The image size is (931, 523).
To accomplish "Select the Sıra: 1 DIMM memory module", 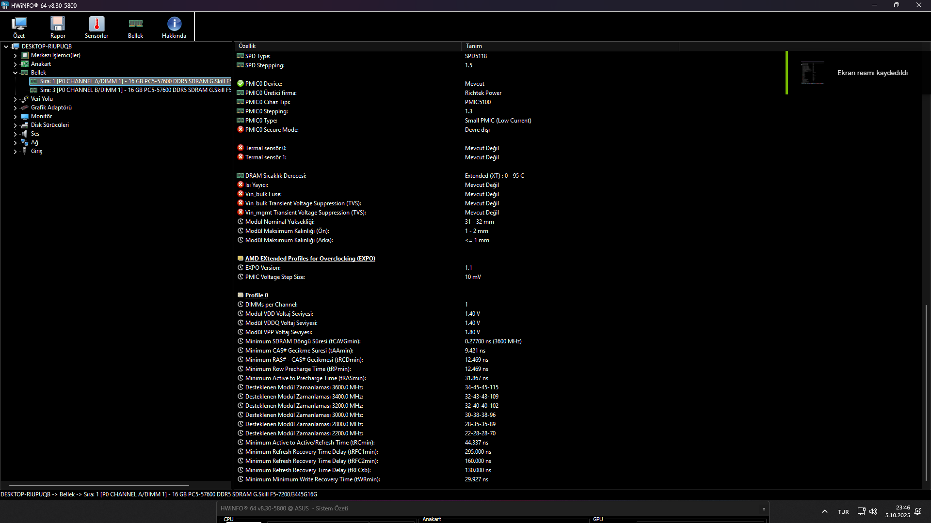I will [130, 81].
